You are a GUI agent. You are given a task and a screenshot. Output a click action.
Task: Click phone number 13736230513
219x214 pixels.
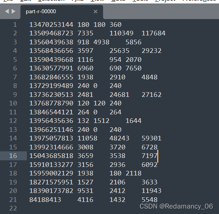pyautogui.click(x=51, y=95)
